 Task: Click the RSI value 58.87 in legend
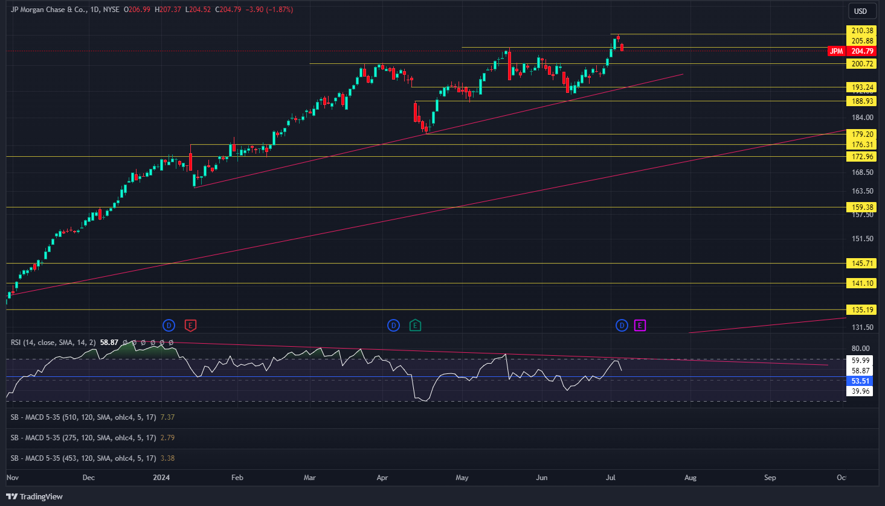click(x=109, y=342)
